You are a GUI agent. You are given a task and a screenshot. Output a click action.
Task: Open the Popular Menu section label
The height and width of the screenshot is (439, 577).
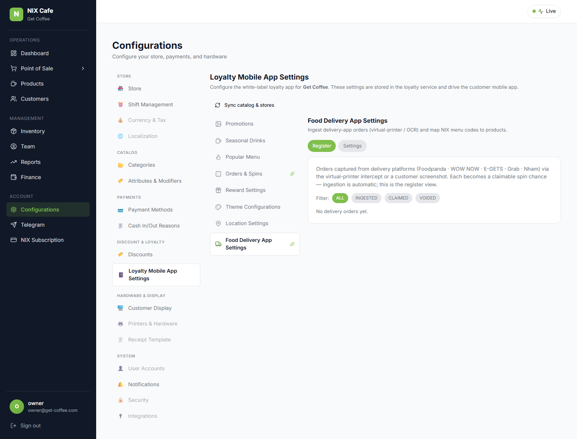click(242, 157)
